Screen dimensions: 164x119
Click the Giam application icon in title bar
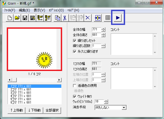pos(4,3)
